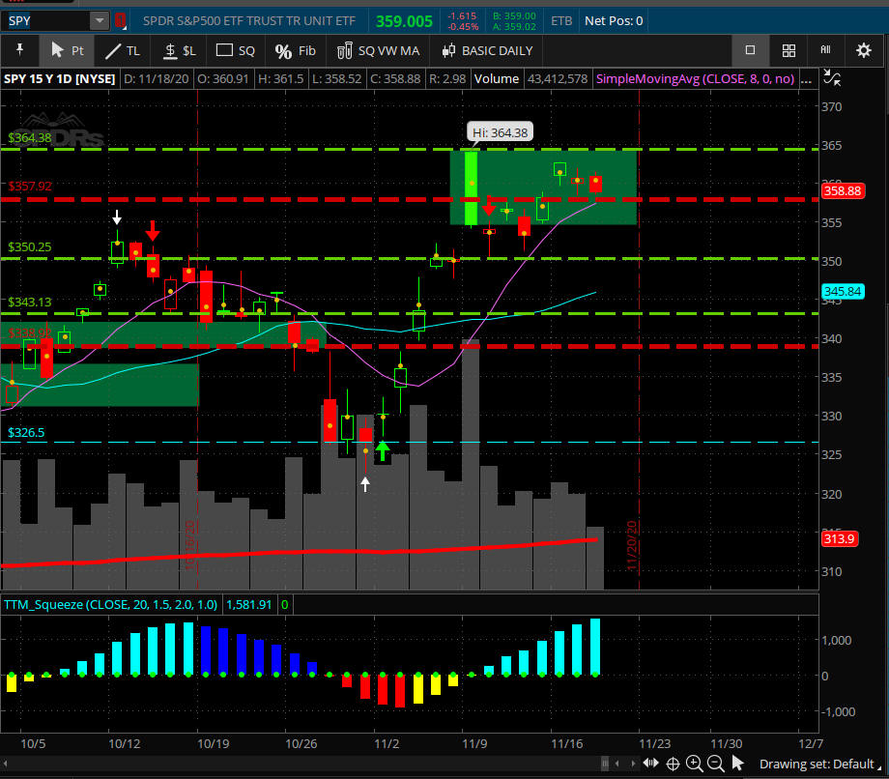
Task: Click Net Pos: 0 text
Action: [x=614, y=21]
